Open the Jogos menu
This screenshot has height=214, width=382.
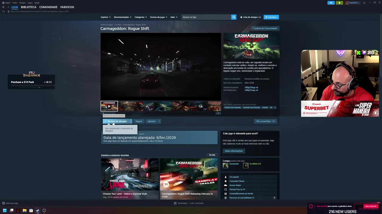point(30,3)
